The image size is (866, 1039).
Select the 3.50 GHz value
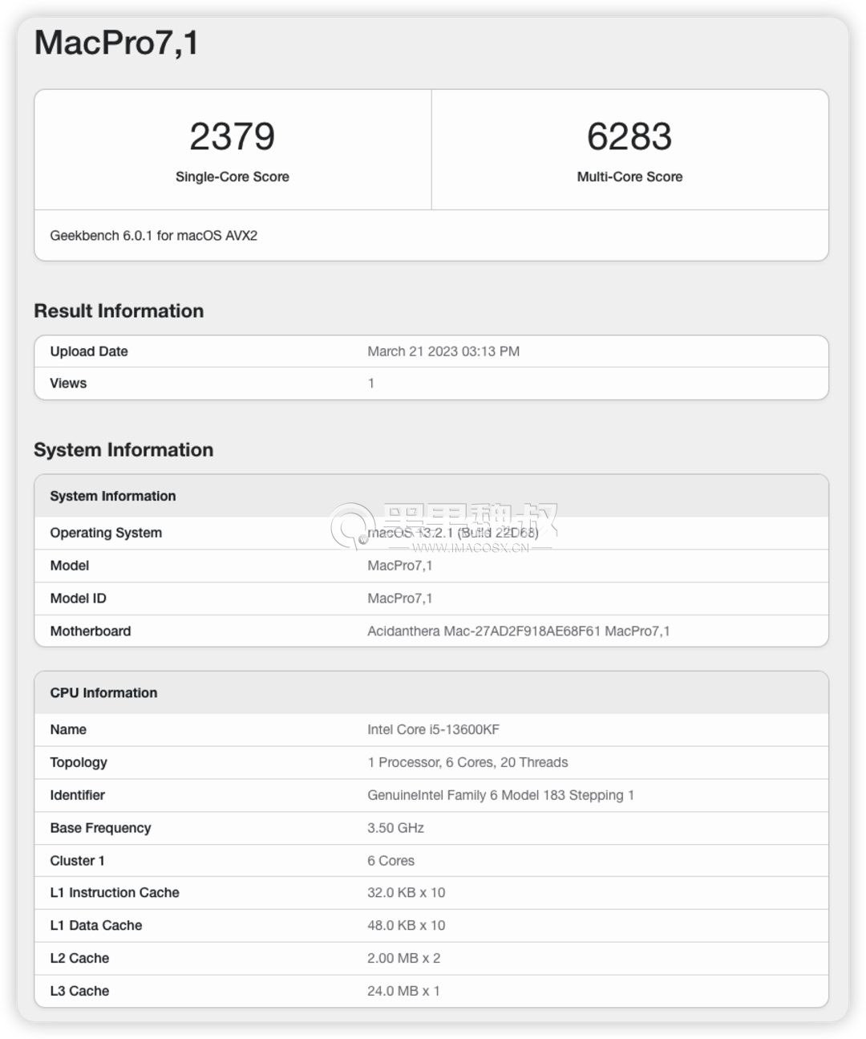point(396,828)
